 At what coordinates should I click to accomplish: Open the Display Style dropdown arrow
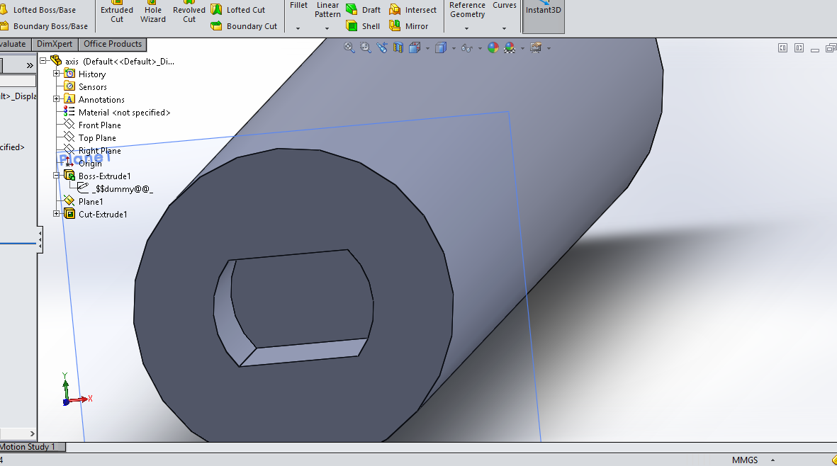pos(454,49)
